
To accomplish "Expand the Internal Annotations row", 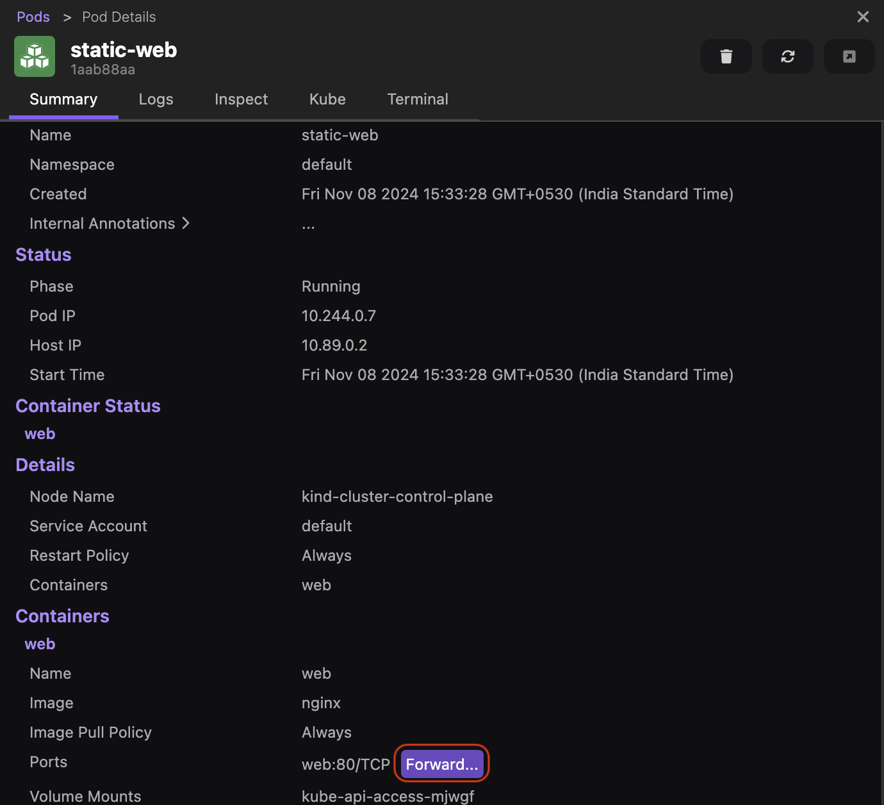I will point(110,224).
